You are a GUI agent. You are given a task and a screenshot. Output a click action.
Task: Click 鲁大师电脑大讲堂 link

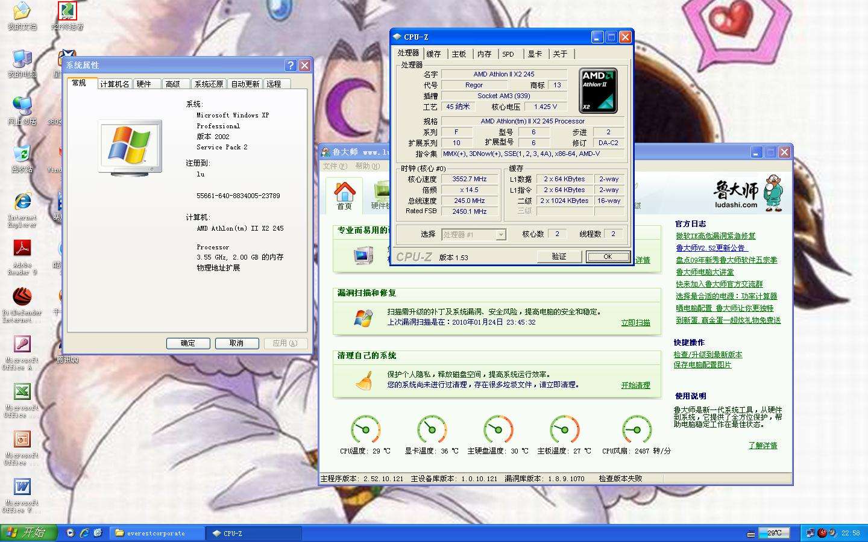(x=705, y=272)
